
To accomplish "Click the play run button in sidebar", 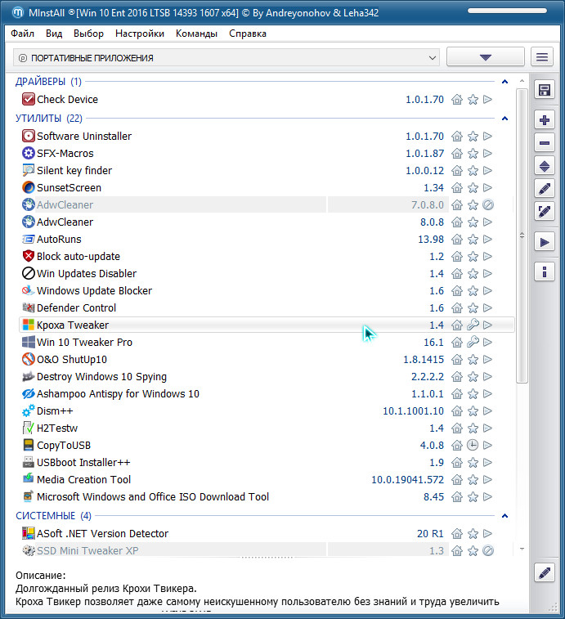I will [545, 242].
